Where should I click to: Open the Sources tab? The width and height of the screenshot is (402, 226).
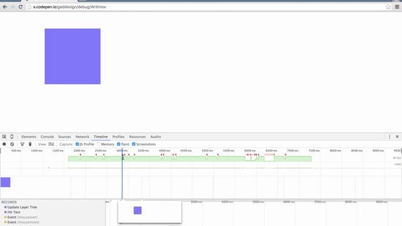click(64, 137)
